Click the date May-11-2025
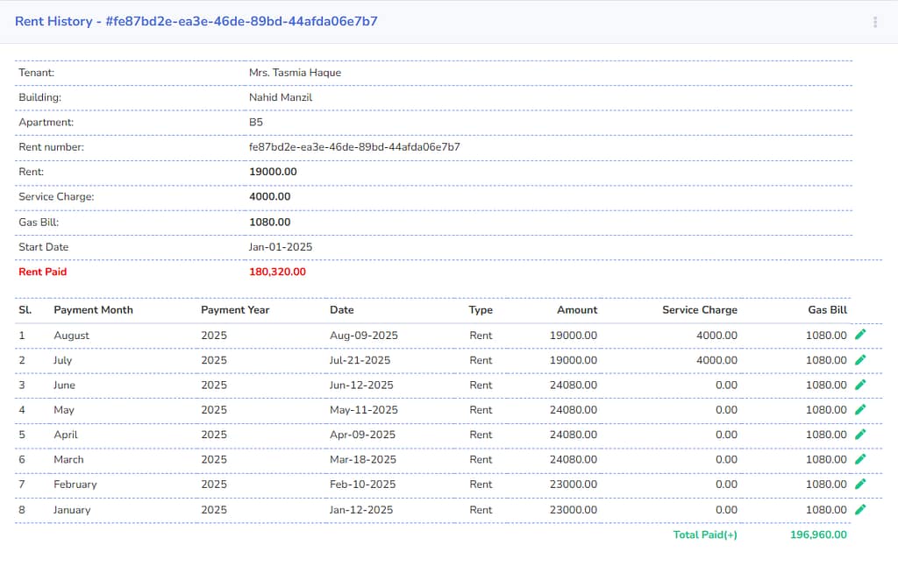 364,410
